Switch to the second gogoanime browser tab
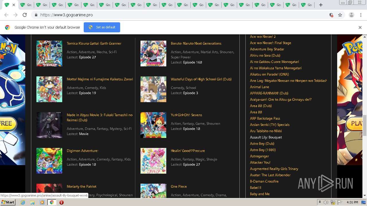 26,5
